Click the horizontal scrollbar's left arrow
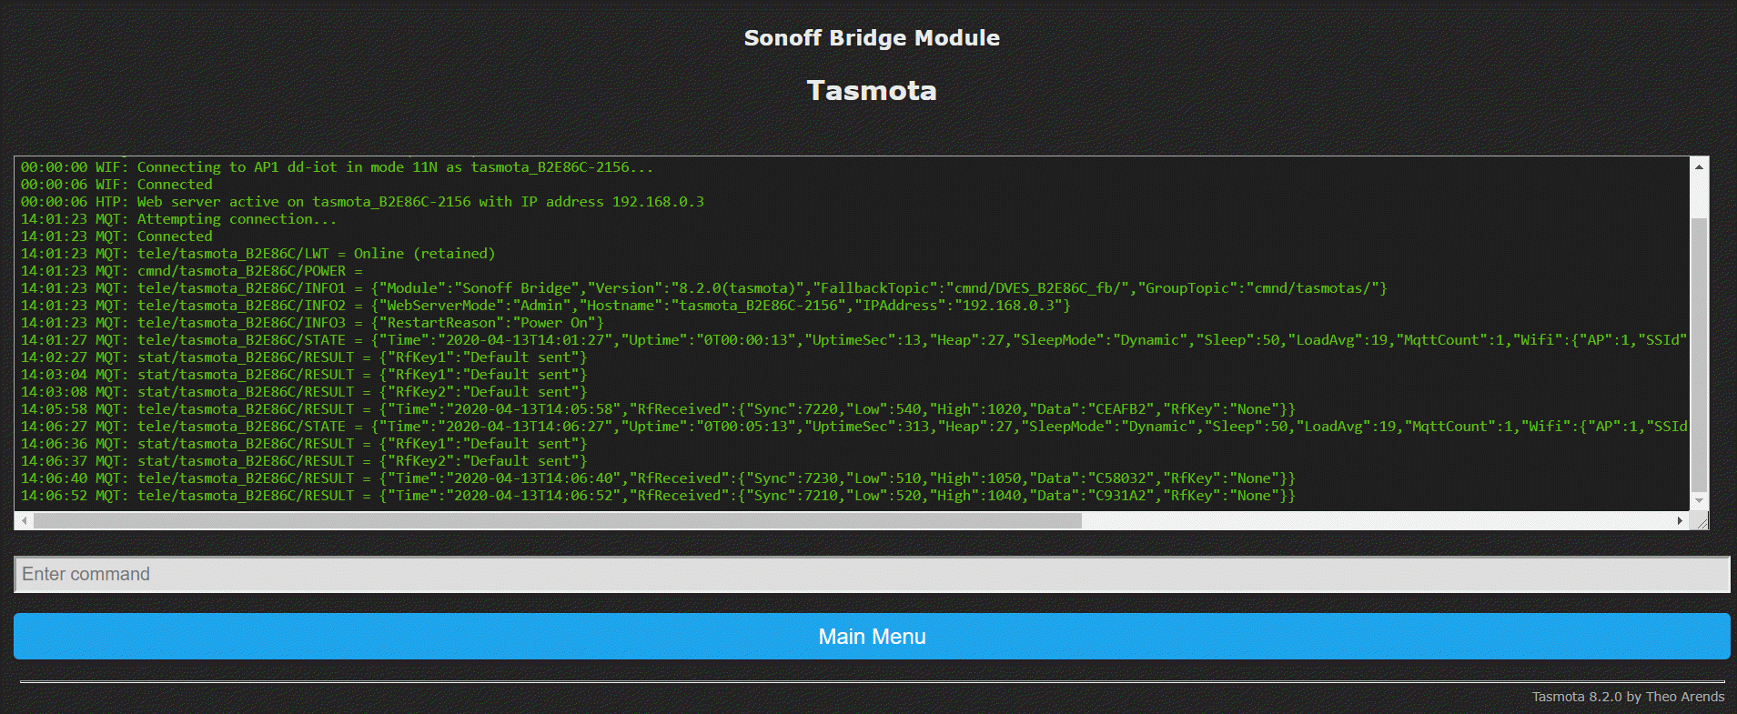This screenshot has height=714, width=1737. pos(25,521)
